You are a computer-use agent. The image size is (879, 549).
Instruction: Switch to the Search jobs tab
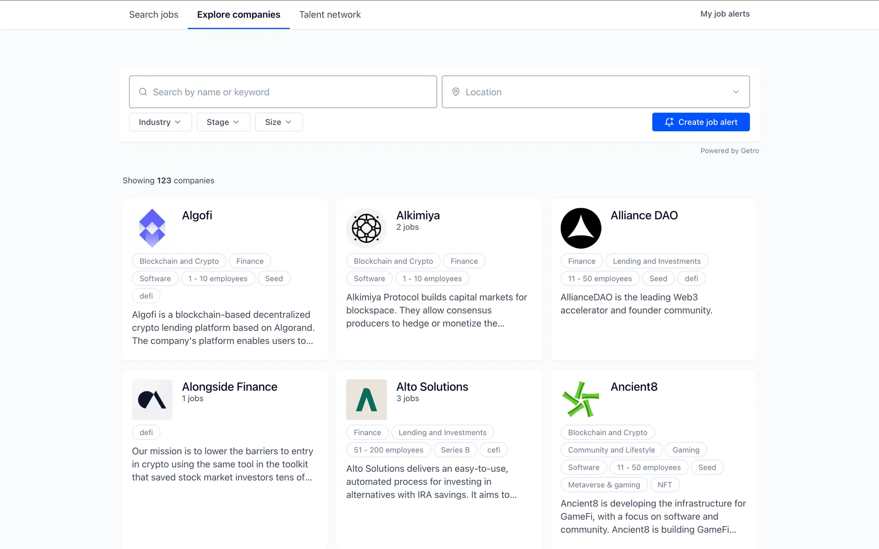click(x=153, y=15)
